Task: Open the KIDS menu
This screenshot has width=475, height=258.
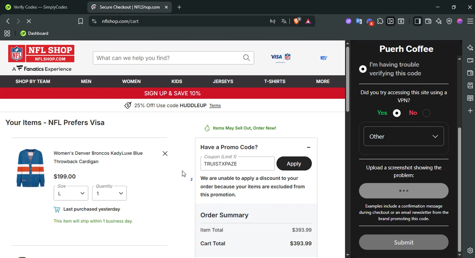Action: pos(177,81)
